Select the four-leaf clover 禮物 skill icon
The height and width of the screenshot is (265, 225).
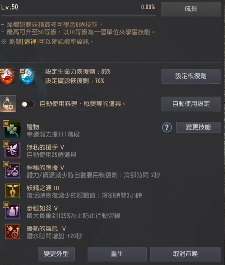13,130
